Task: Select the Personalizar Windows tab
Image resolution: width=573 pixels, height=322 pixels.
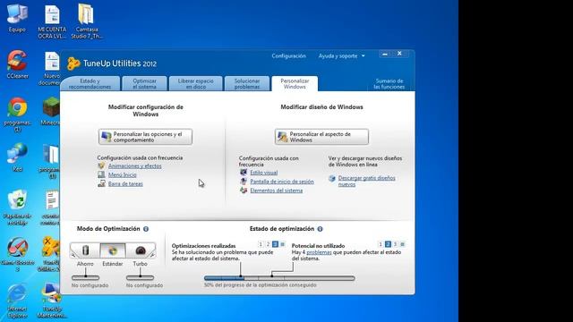Action: (295, 83)
